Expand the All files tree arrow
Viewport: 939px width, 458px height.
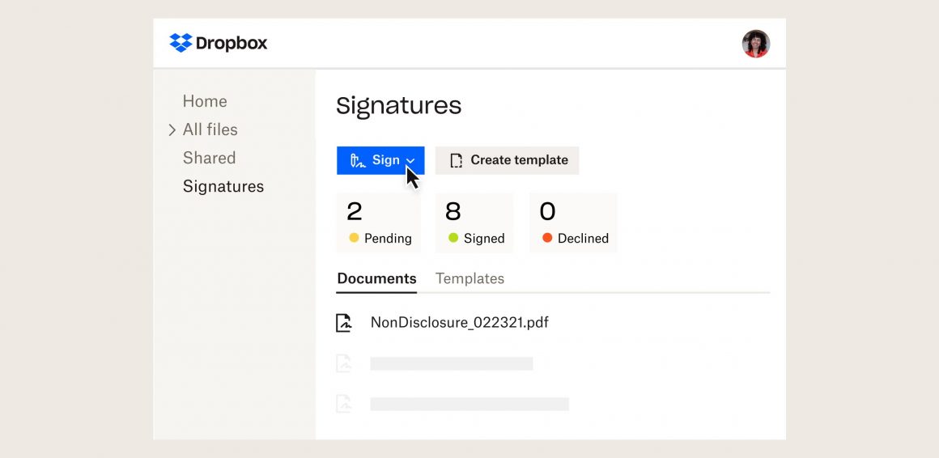tap(172, 129)
